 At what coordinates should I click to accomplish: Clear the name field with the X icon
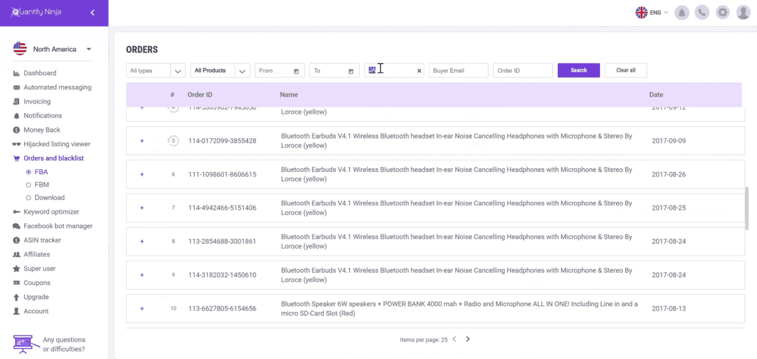point(419,71)
